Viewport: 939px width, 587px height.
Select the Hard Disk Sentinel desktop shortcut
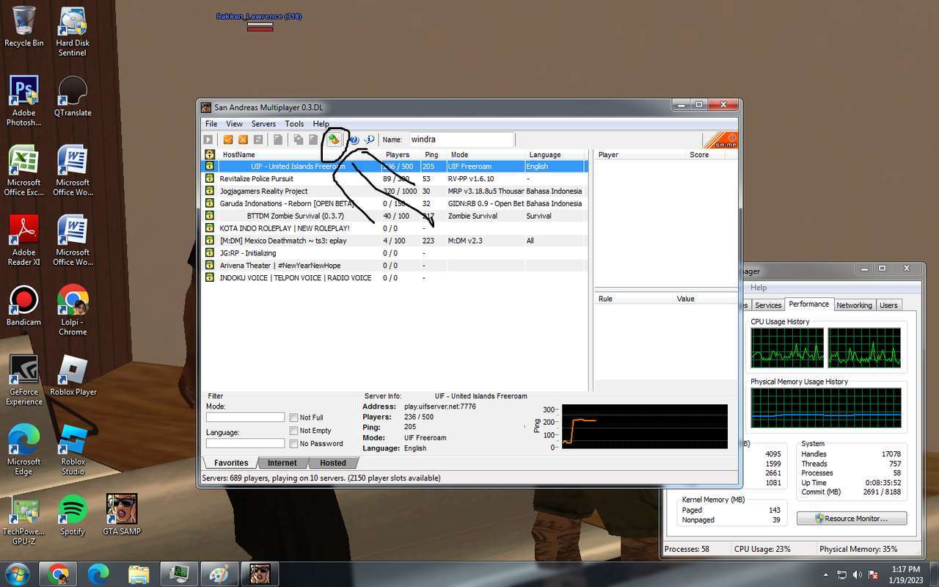73,32
